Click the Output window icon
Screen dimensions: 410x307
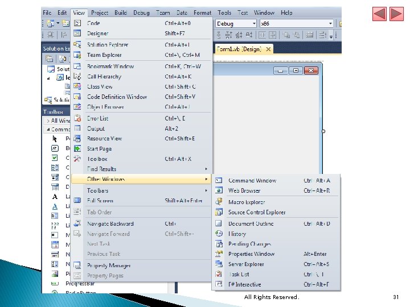pos(77,128)
